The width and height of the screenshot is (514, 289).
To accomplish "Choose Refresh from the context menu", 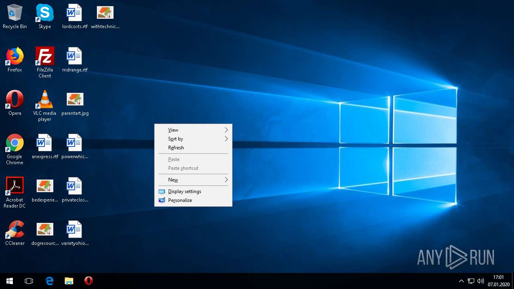I will pos(193,148).
